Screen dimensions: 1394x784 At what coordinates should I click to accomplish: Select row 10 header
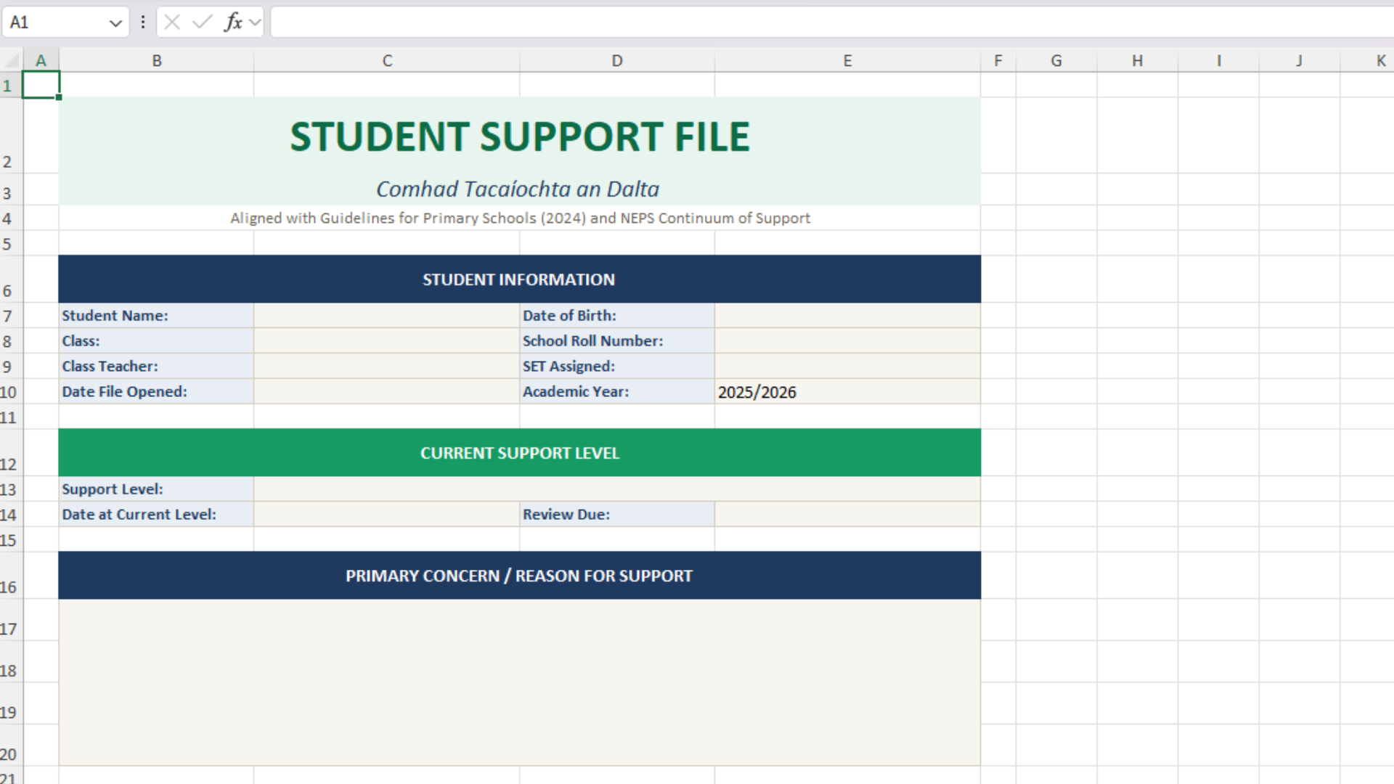(9, 393)
